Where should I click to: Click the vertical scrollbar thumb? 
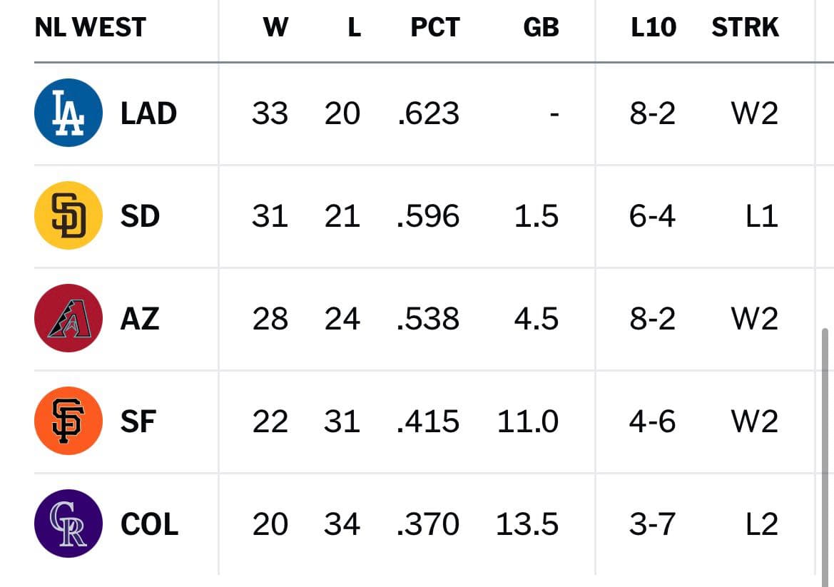pyautogui.click(x=825, y=452)
